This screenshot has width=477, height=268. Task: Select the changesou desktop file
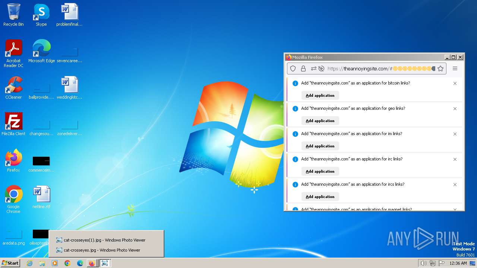(41, 128)
